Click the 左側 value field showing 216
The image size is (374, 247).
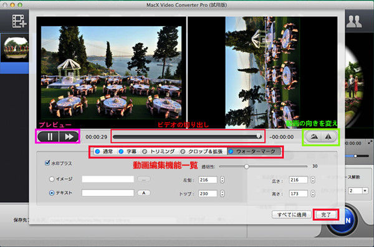point(208,180)
